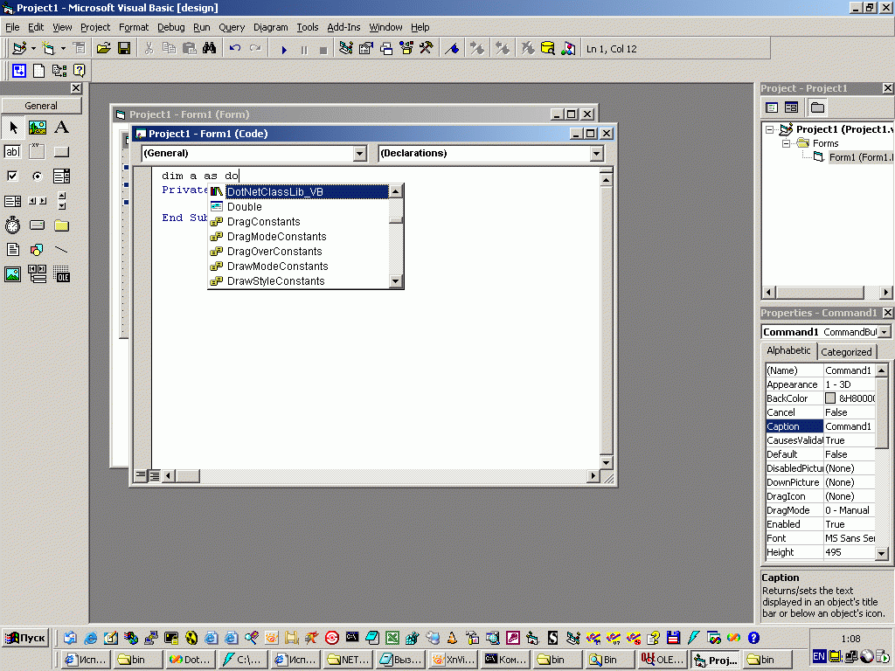Image resolution: width=895 pixels, height=671 pixels.
Task: Open the (General) object dropdown
Action: pyautogui.click(x=359, y=154)
